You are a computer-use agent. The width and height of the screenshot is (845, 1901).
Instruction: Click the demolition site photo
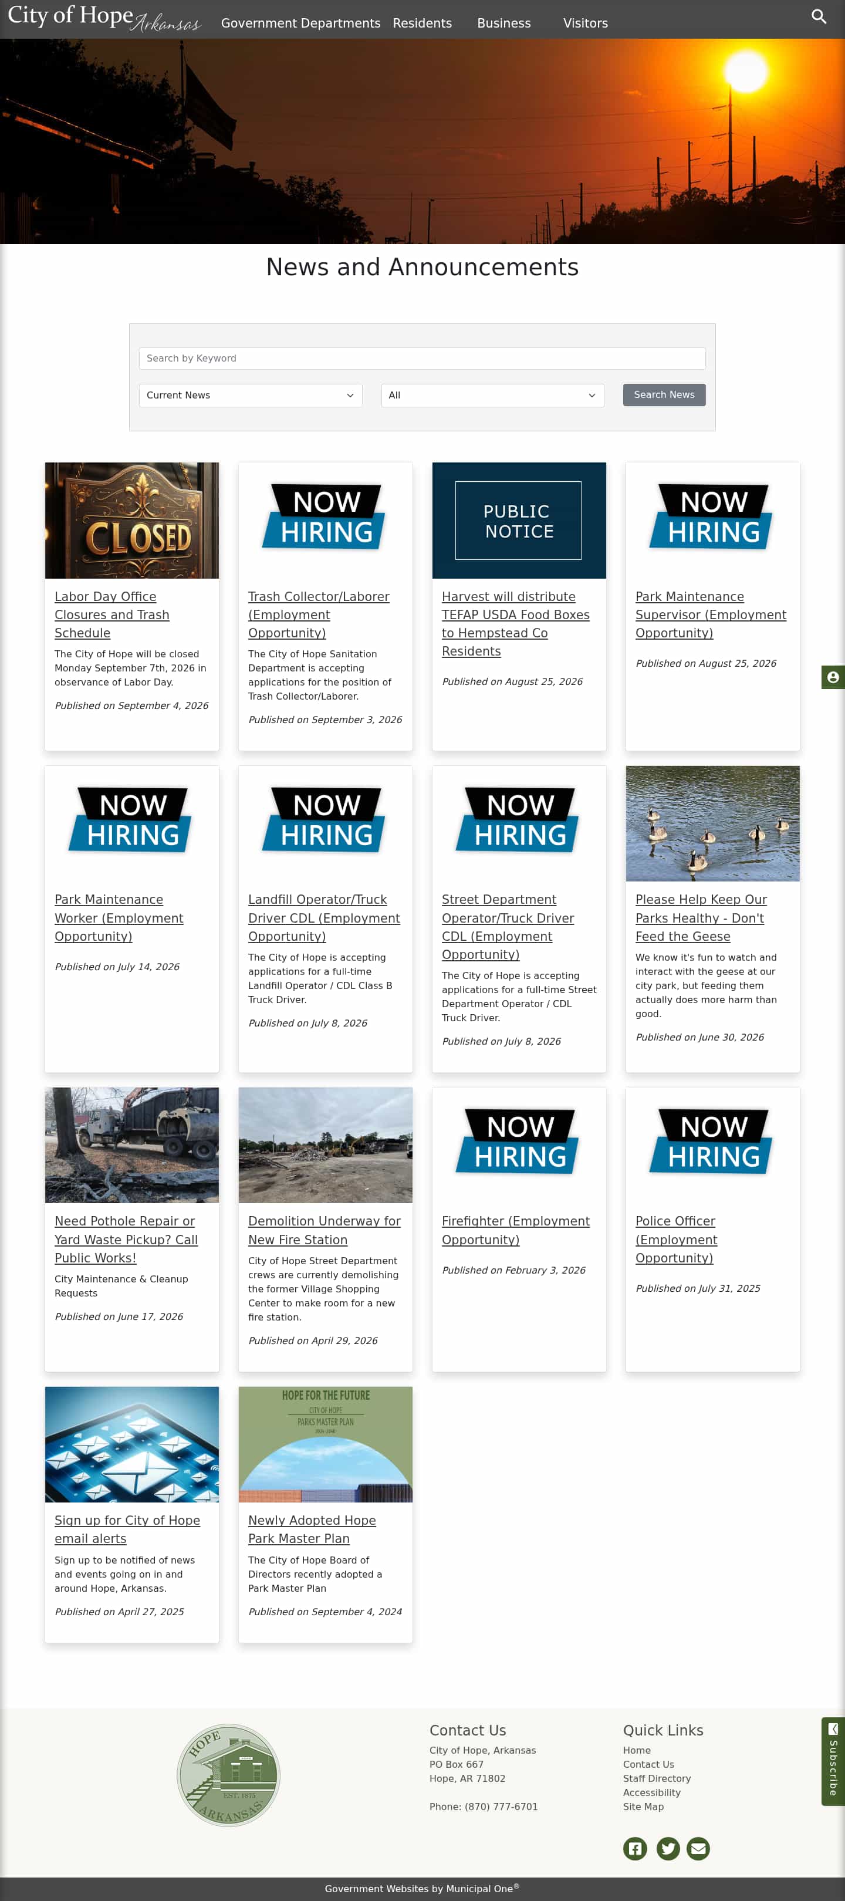(326, 1144)
